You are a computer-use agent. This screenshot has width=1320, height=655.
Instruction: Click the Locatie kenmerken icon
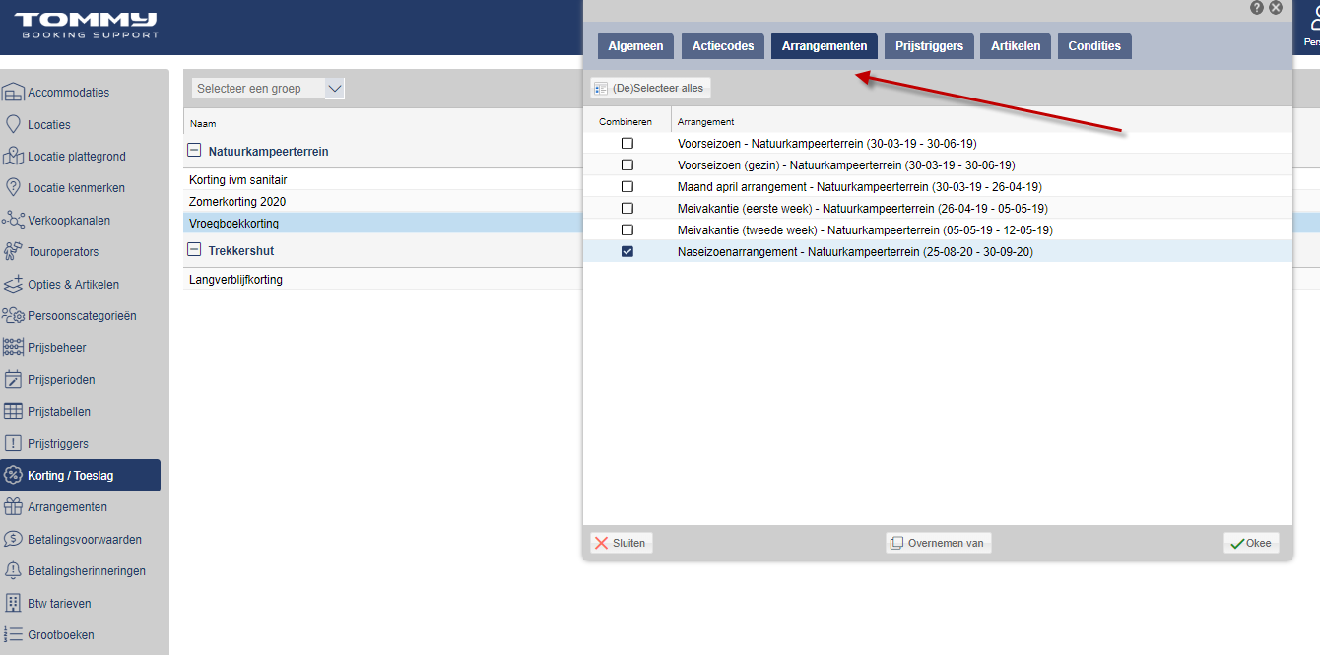point(13,188)
